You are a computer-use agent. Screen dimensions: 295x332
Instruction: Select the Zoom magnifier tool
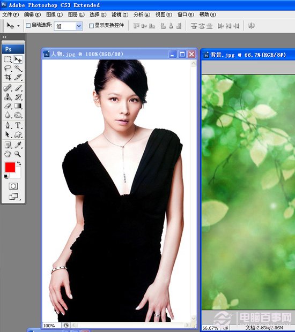click(18, 154)
